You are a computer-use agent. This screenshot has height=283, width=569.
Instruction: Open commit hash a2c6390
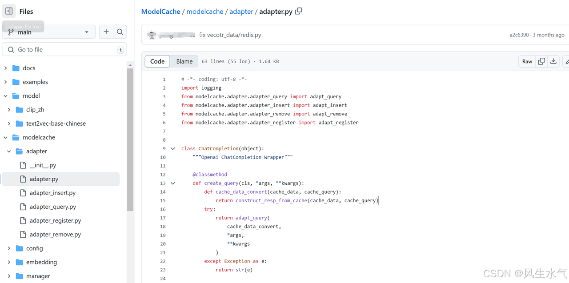519,35
